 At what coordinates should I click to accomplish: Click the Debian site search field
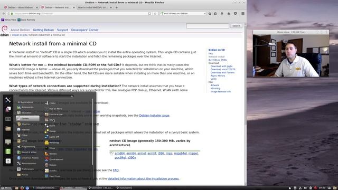click(208, 26)
